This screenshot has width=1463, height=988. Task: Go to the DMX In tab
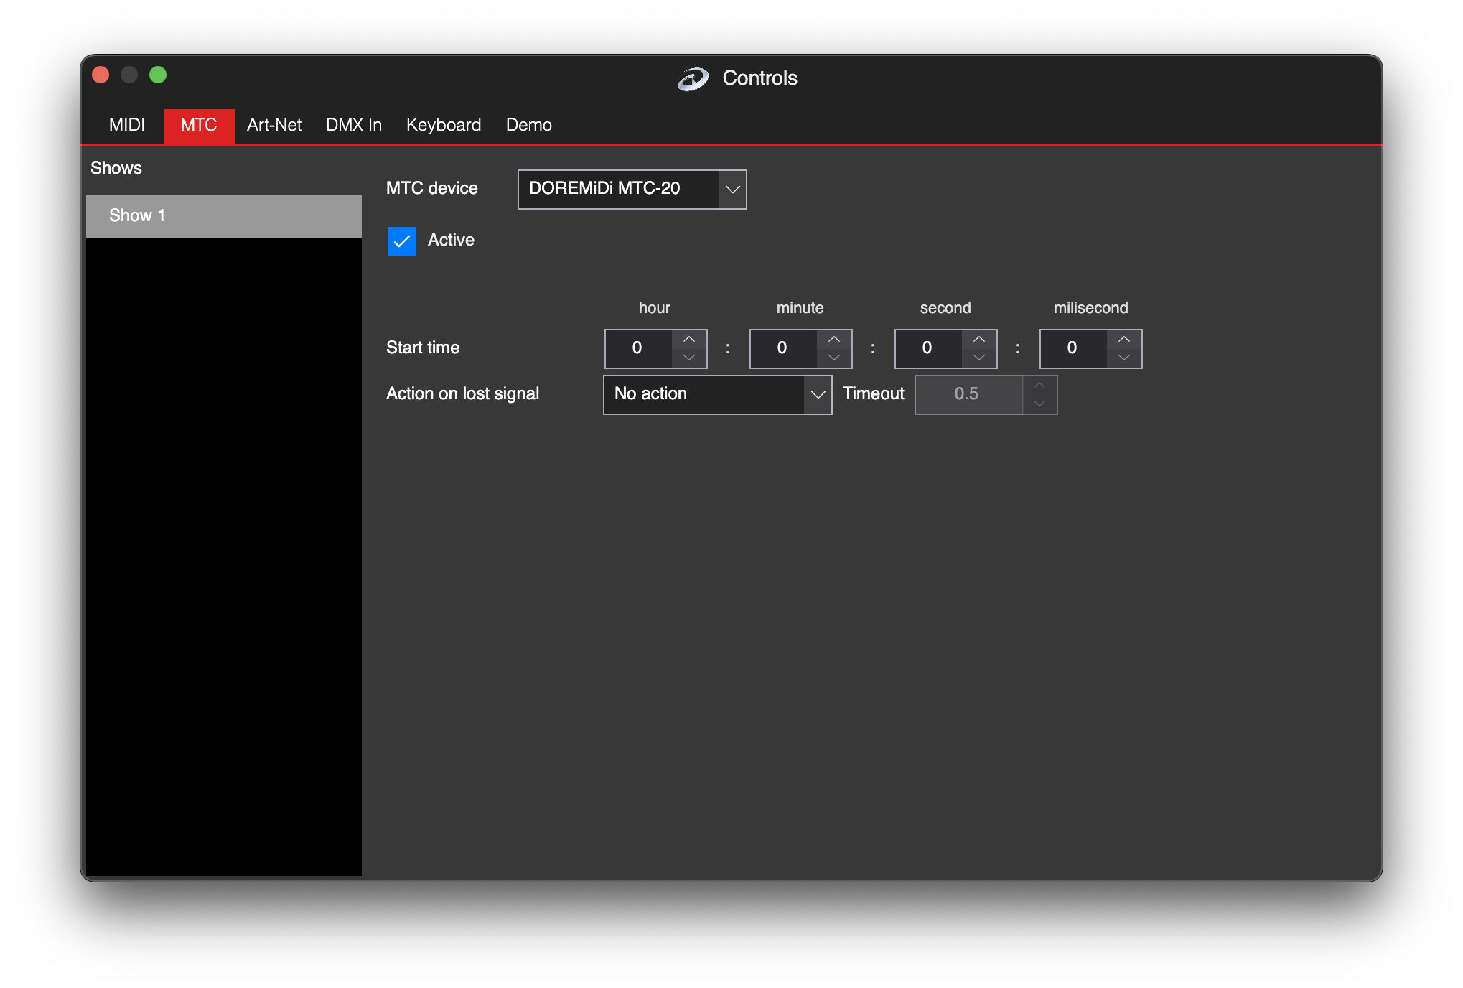point(354,125)
